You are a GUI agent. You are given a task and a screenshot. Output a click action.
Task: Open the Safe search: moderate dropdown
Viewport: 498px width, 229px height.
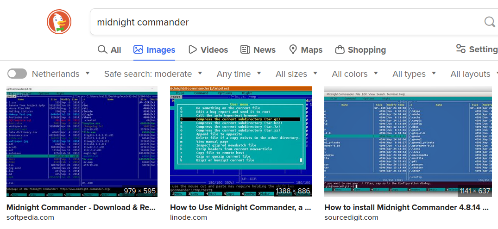point(153,74)
